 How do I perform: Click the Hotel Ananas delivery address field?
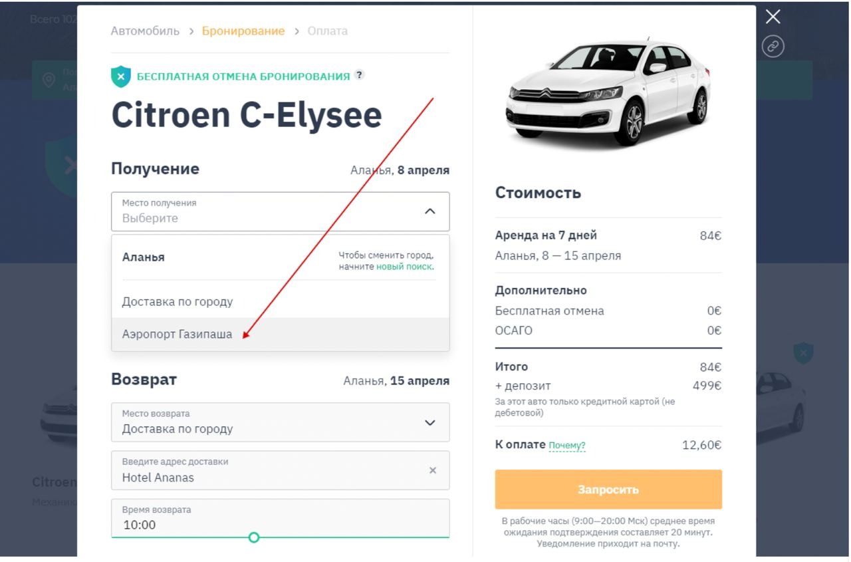266,471
